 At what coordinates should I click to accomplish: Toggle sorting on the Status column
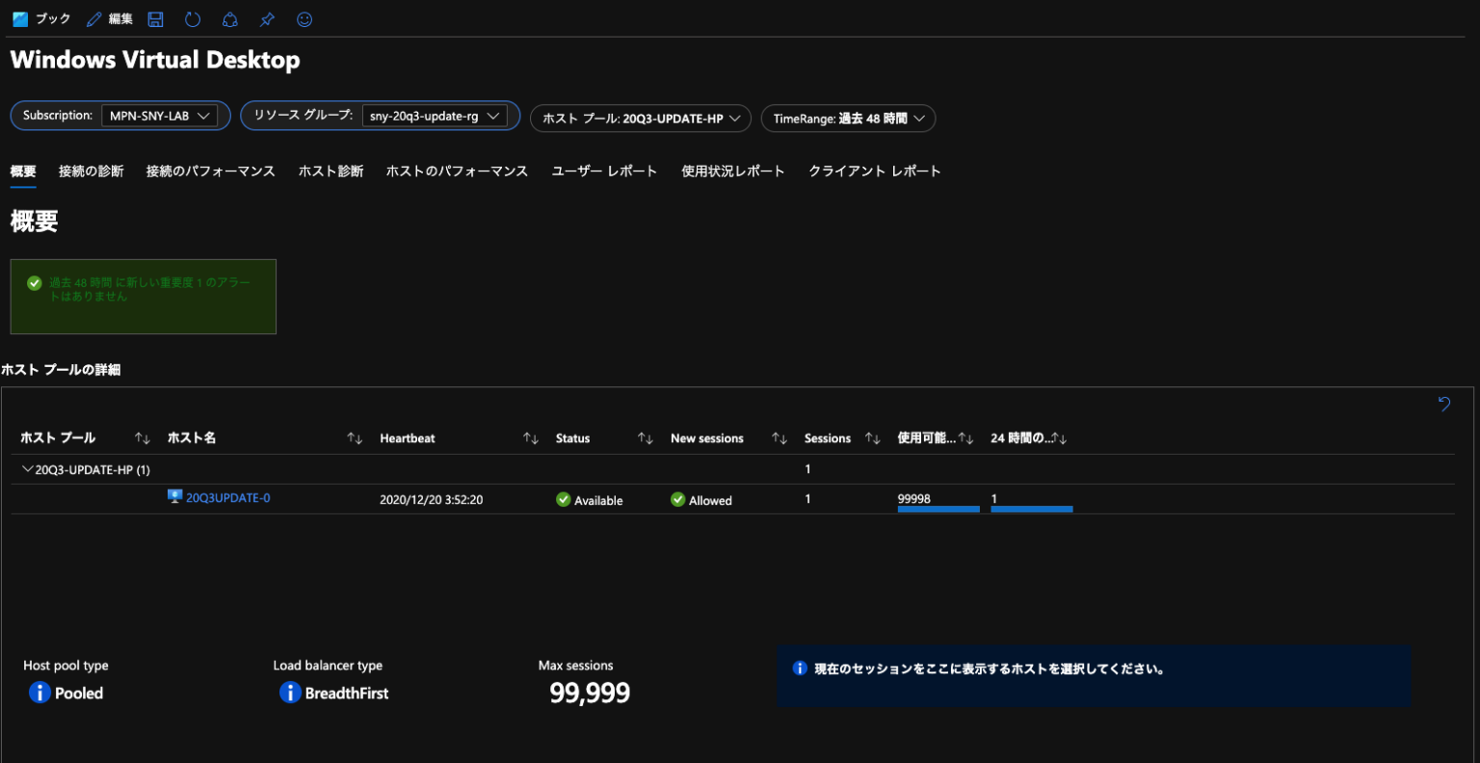645,437
